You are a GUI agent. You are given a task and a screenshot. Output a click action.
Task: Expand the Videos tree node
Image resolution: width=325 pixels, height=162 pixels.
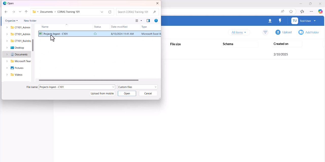click(7, 75)
